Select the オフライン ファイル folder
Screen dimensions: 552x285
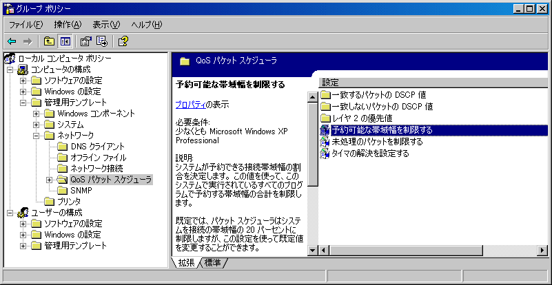click(x=92, y=158)
